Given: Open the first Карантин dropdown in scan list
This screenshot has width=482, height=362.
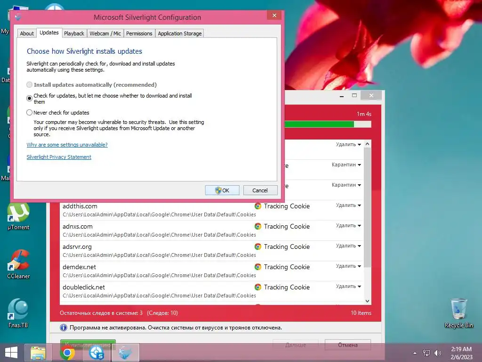Looking at the screenshot, I should pos(346,165).
